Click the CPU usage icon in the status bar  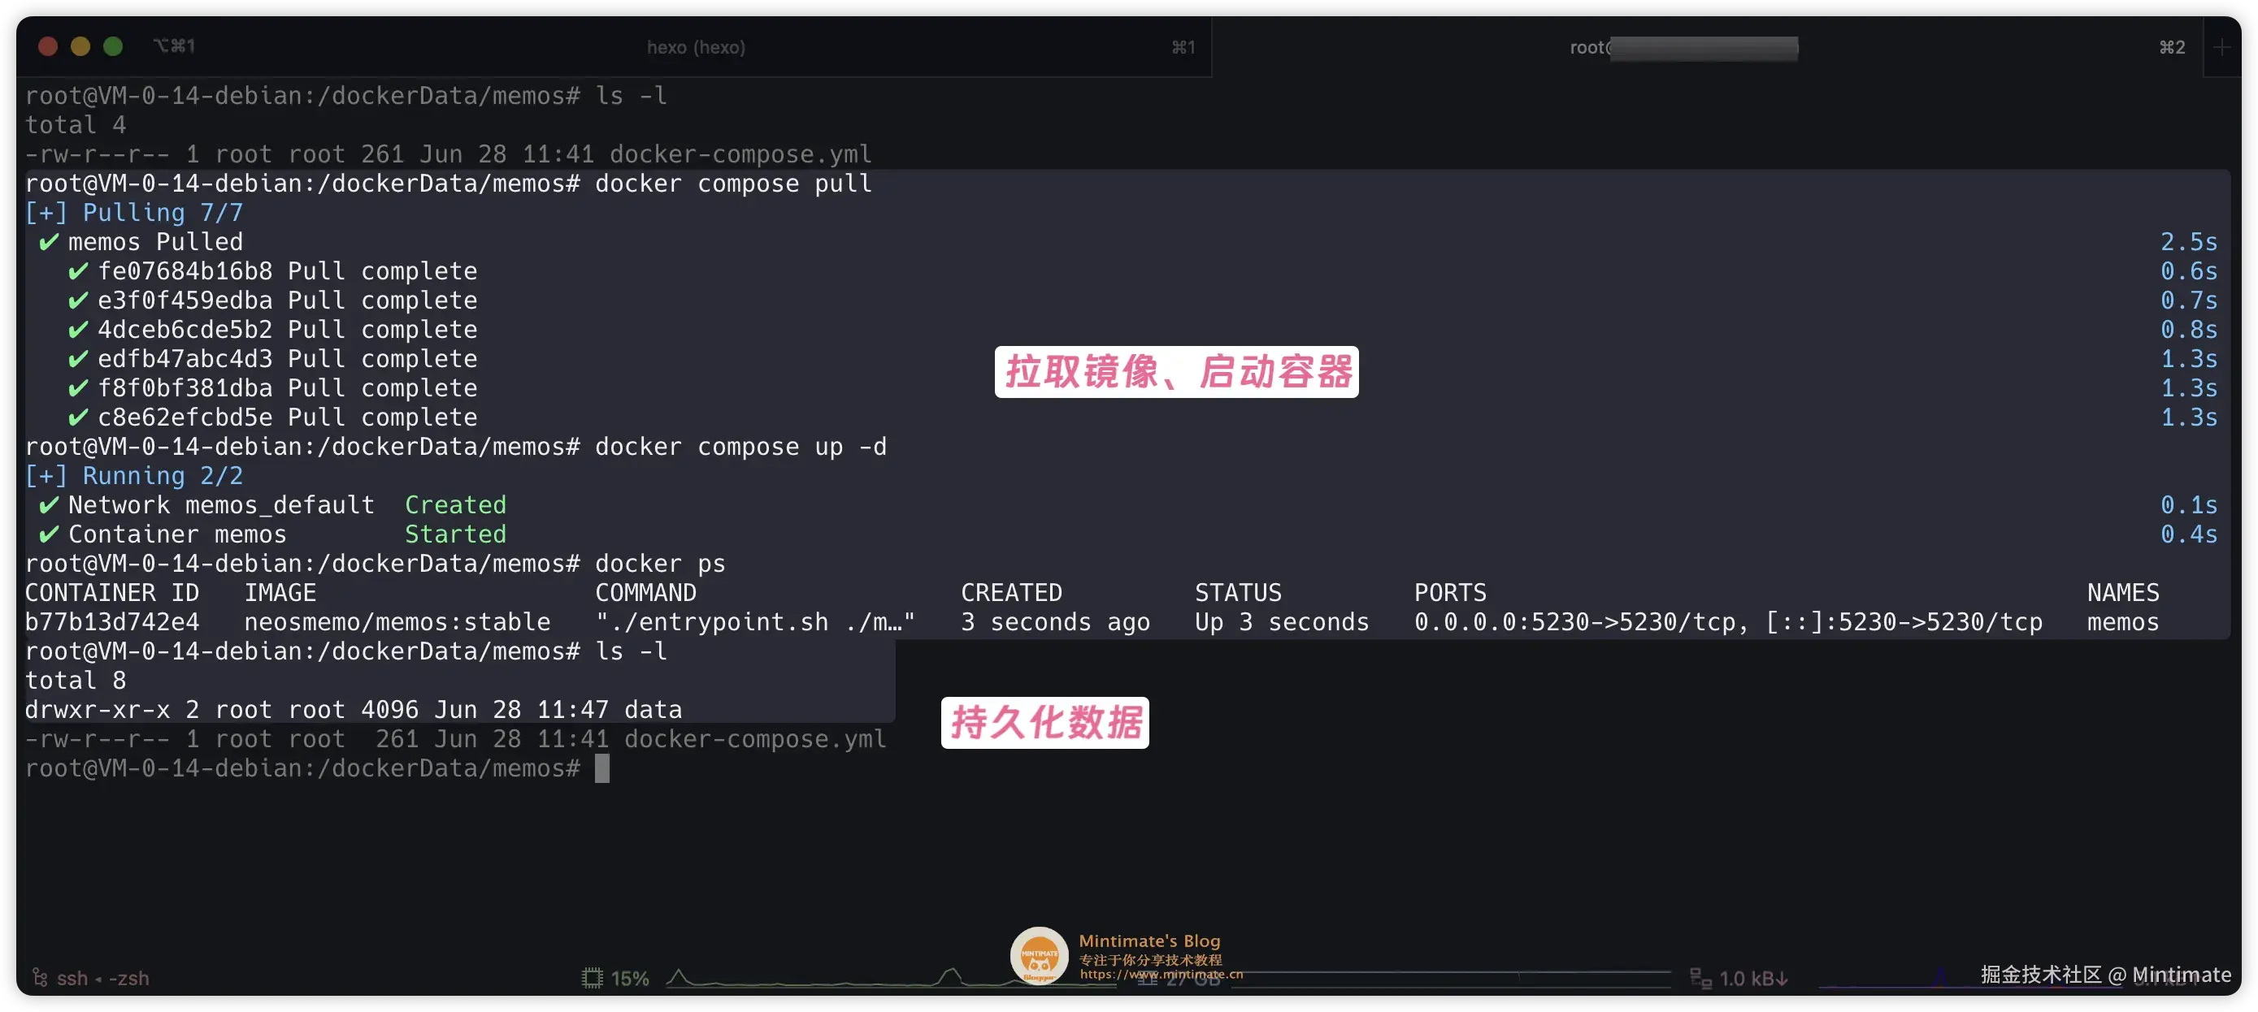coord(593,979)
